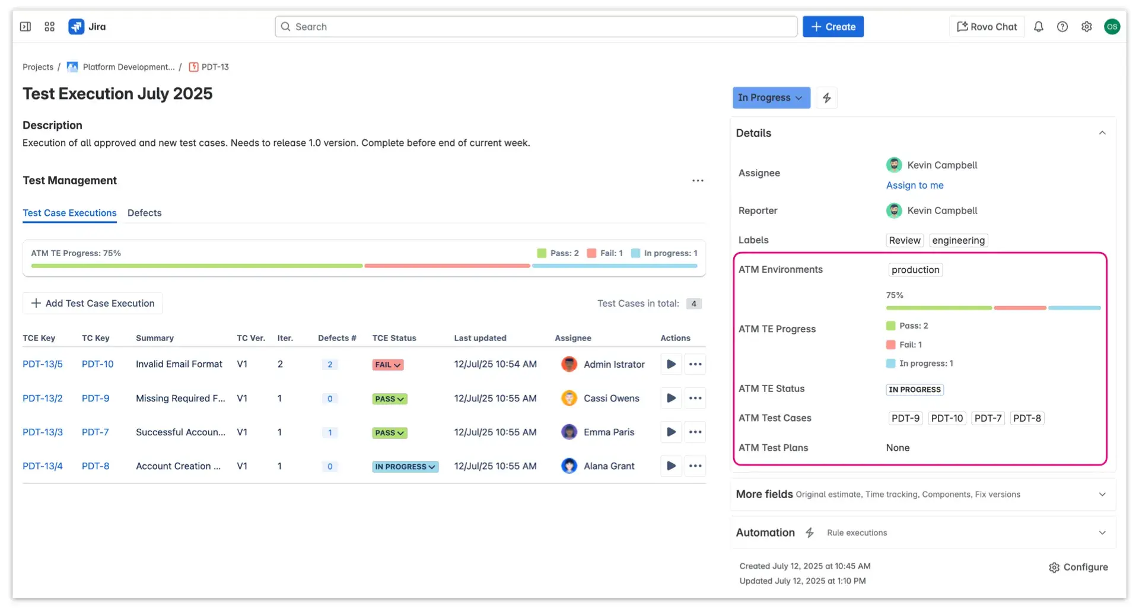
Task: Click the Automation rule executions lightning icon
Action: (810, 533)
